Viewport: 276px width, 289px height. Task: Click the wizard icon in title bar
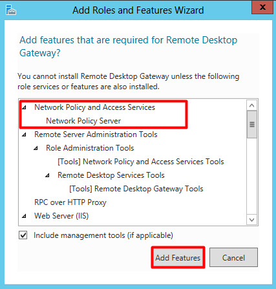(x=11, y=10)
